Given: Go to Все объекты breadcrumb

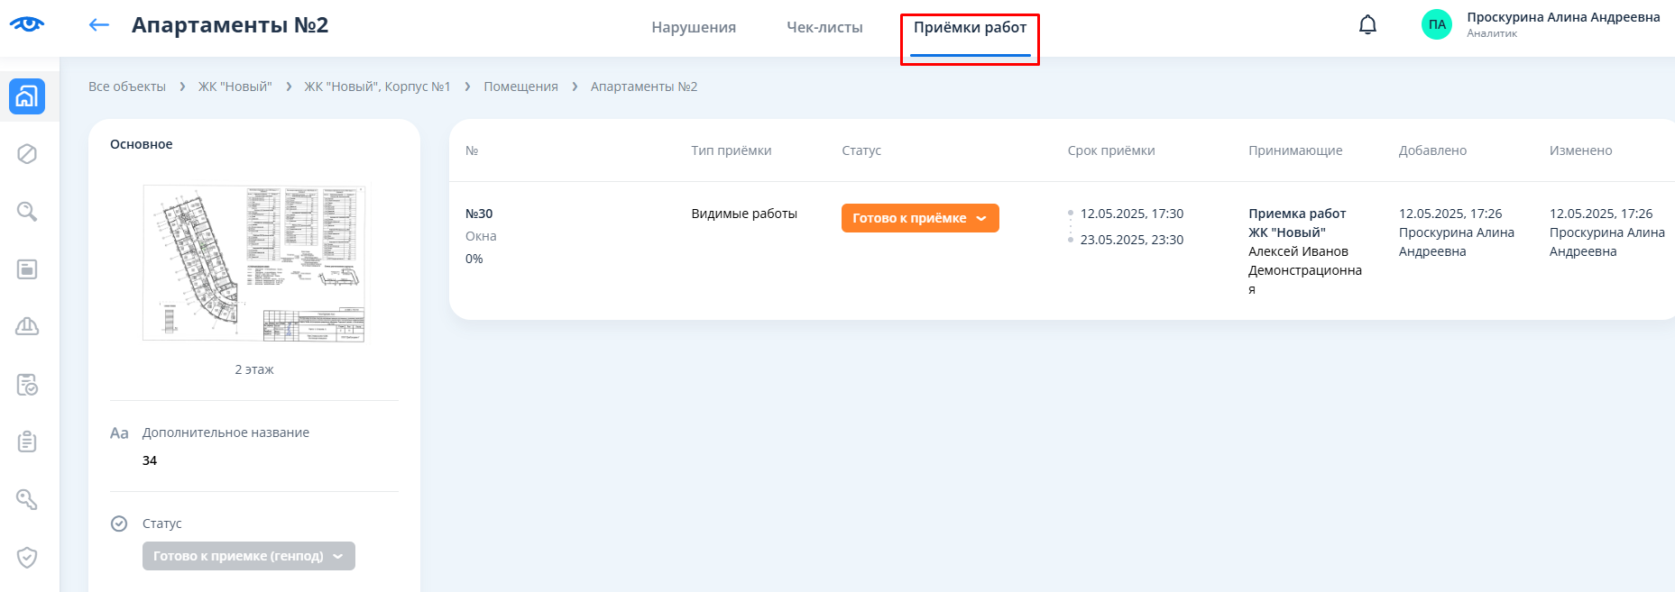Looking at the screenshot, I should 127,87.
